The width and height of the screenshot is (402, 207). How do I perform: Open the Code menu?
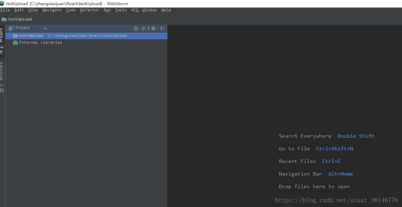[x=71, y=10]
